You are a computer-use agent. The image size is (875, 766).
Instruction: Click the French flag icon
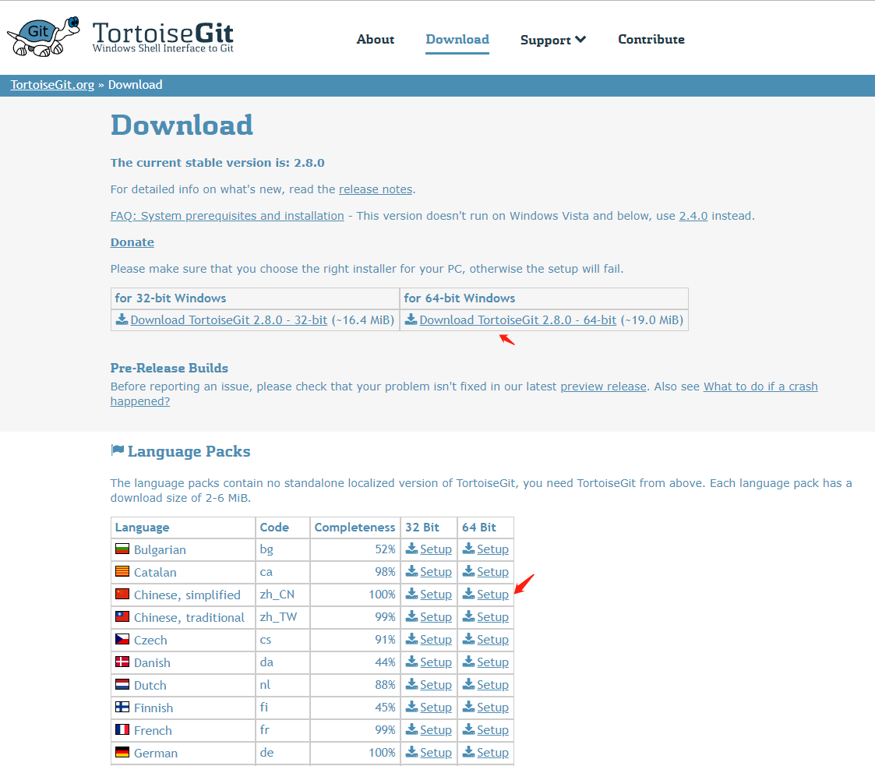122,729
